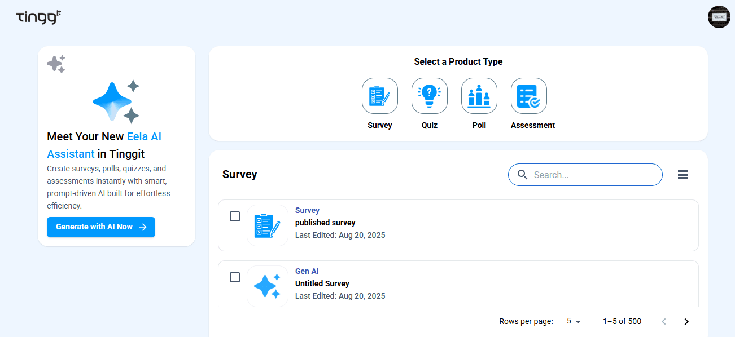Open the Gen AI link for Untitled Survey
Screen dimensions: 735x337
click(307, 271)
